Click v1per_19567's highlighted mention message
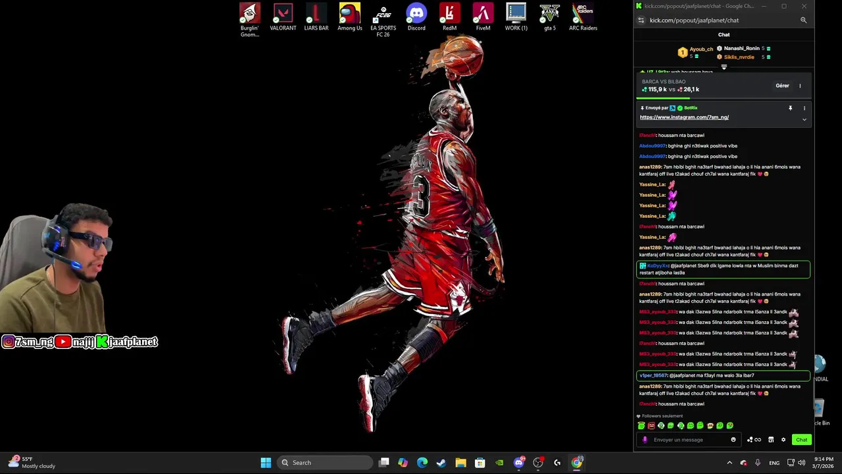 (724, 375)
